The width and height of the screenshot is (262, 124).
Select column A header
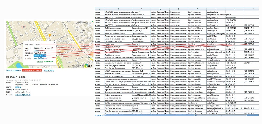point(99,9)
